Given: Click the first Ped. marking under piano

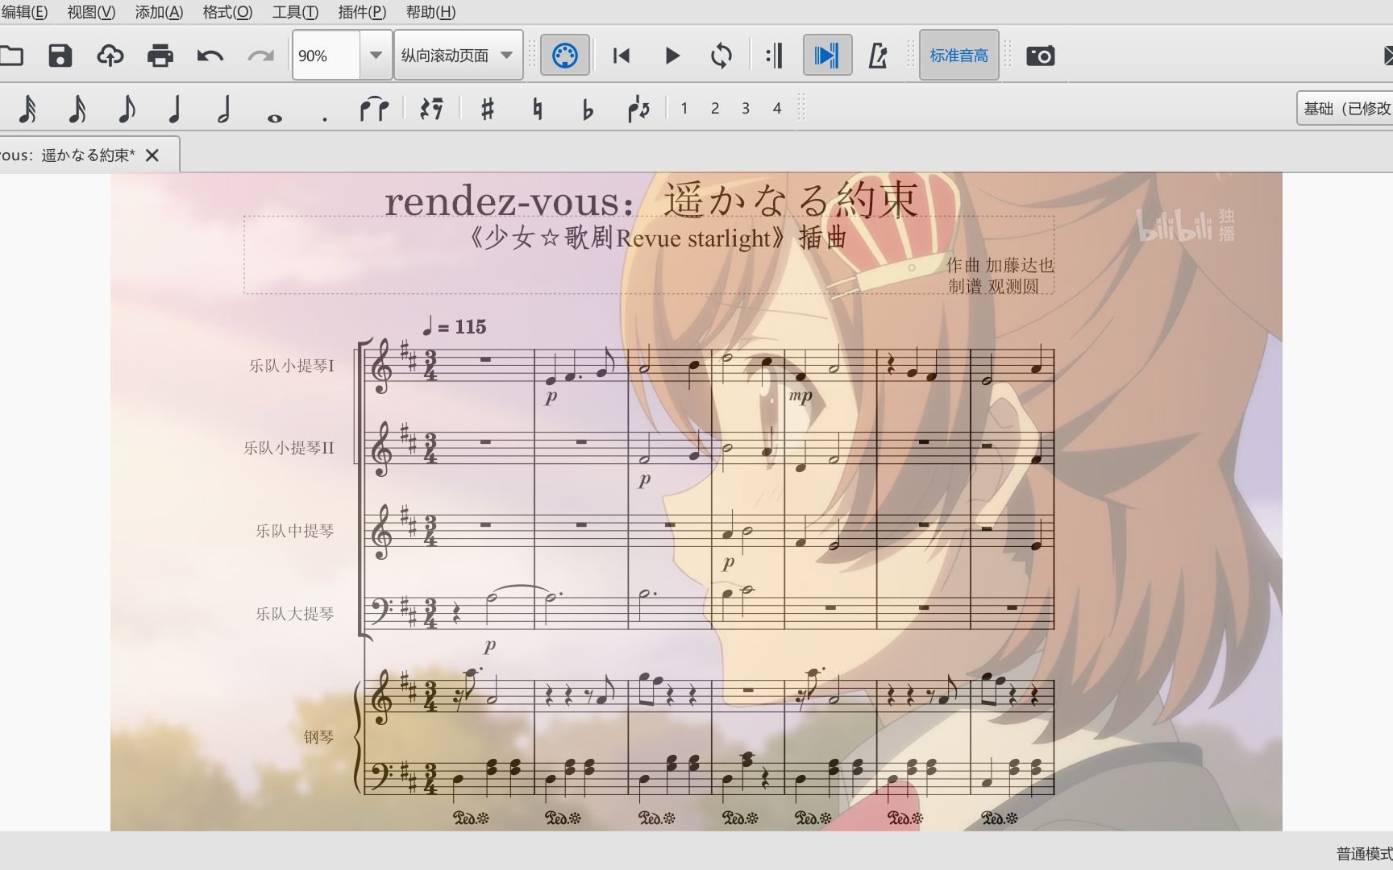Looking at the screenshot, I should click(471, 818).
